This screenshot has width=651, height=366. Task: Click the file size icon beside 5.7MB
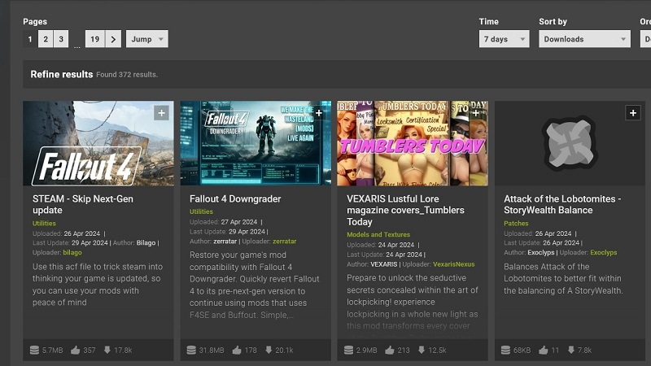click(x=34, y=351)
